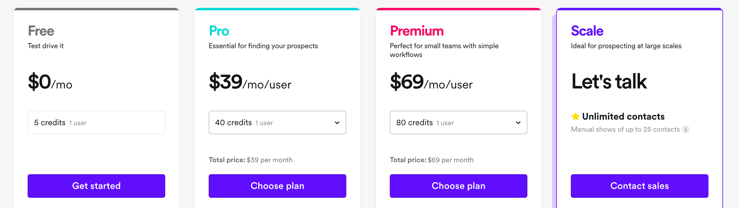
Task: Click the pink Premium plan heading
Action: tap(417, 31)
